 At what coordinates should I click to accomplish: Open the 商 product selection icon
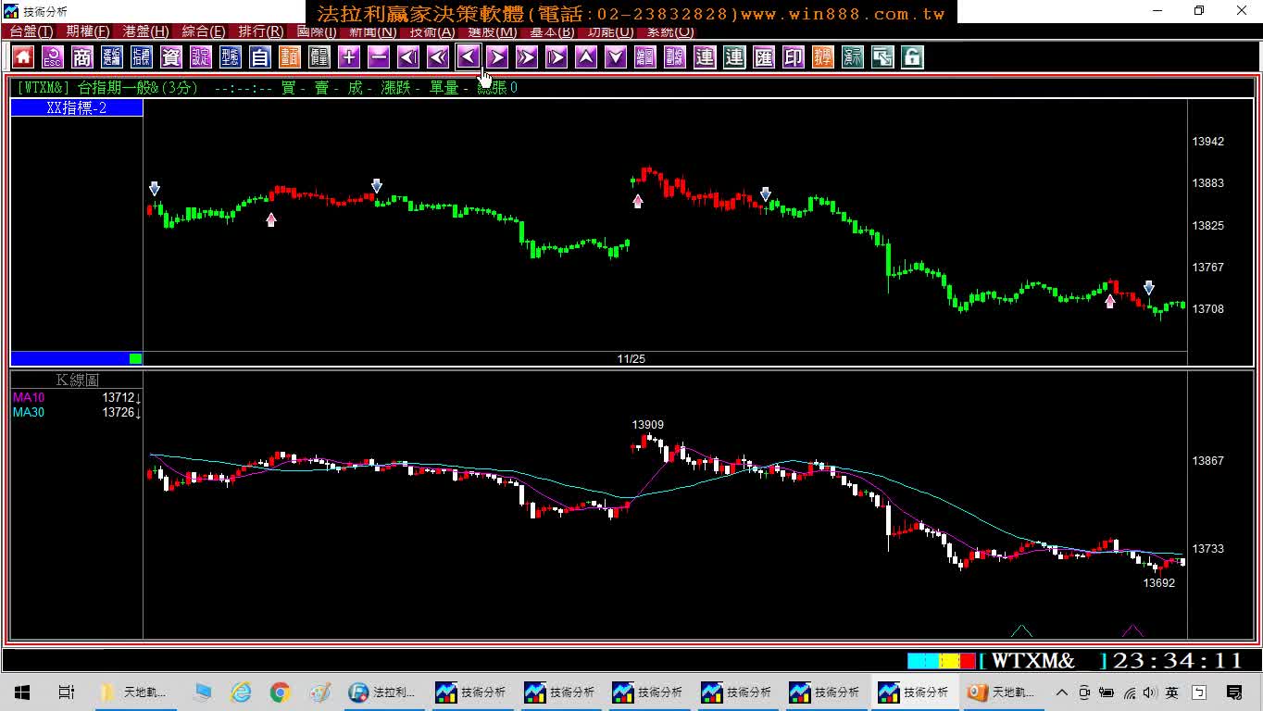(82, 57)
